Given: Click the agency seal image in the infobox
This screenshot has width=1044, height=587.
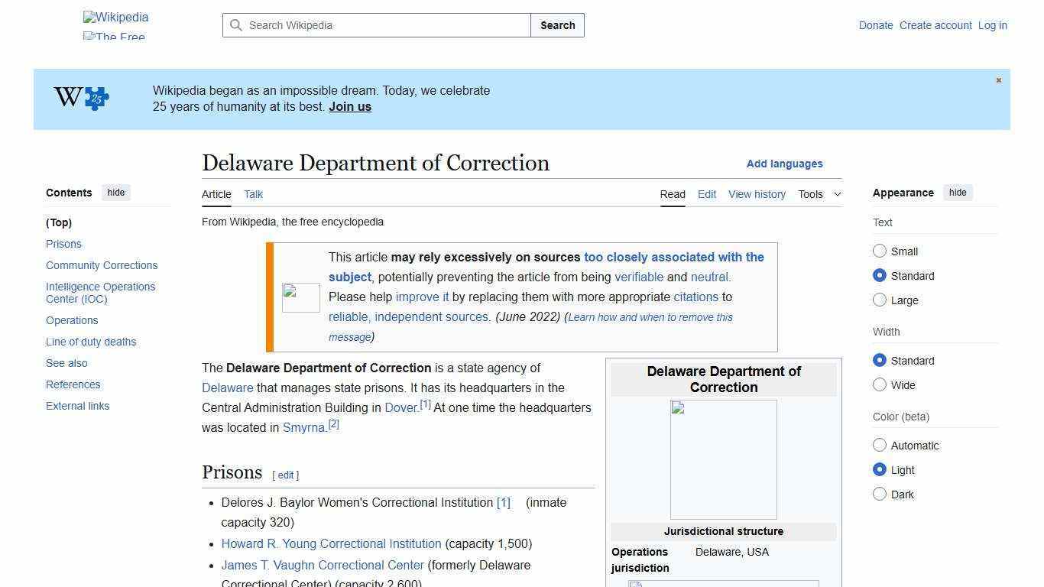Looking at the screenshot, I should [723, 459].
